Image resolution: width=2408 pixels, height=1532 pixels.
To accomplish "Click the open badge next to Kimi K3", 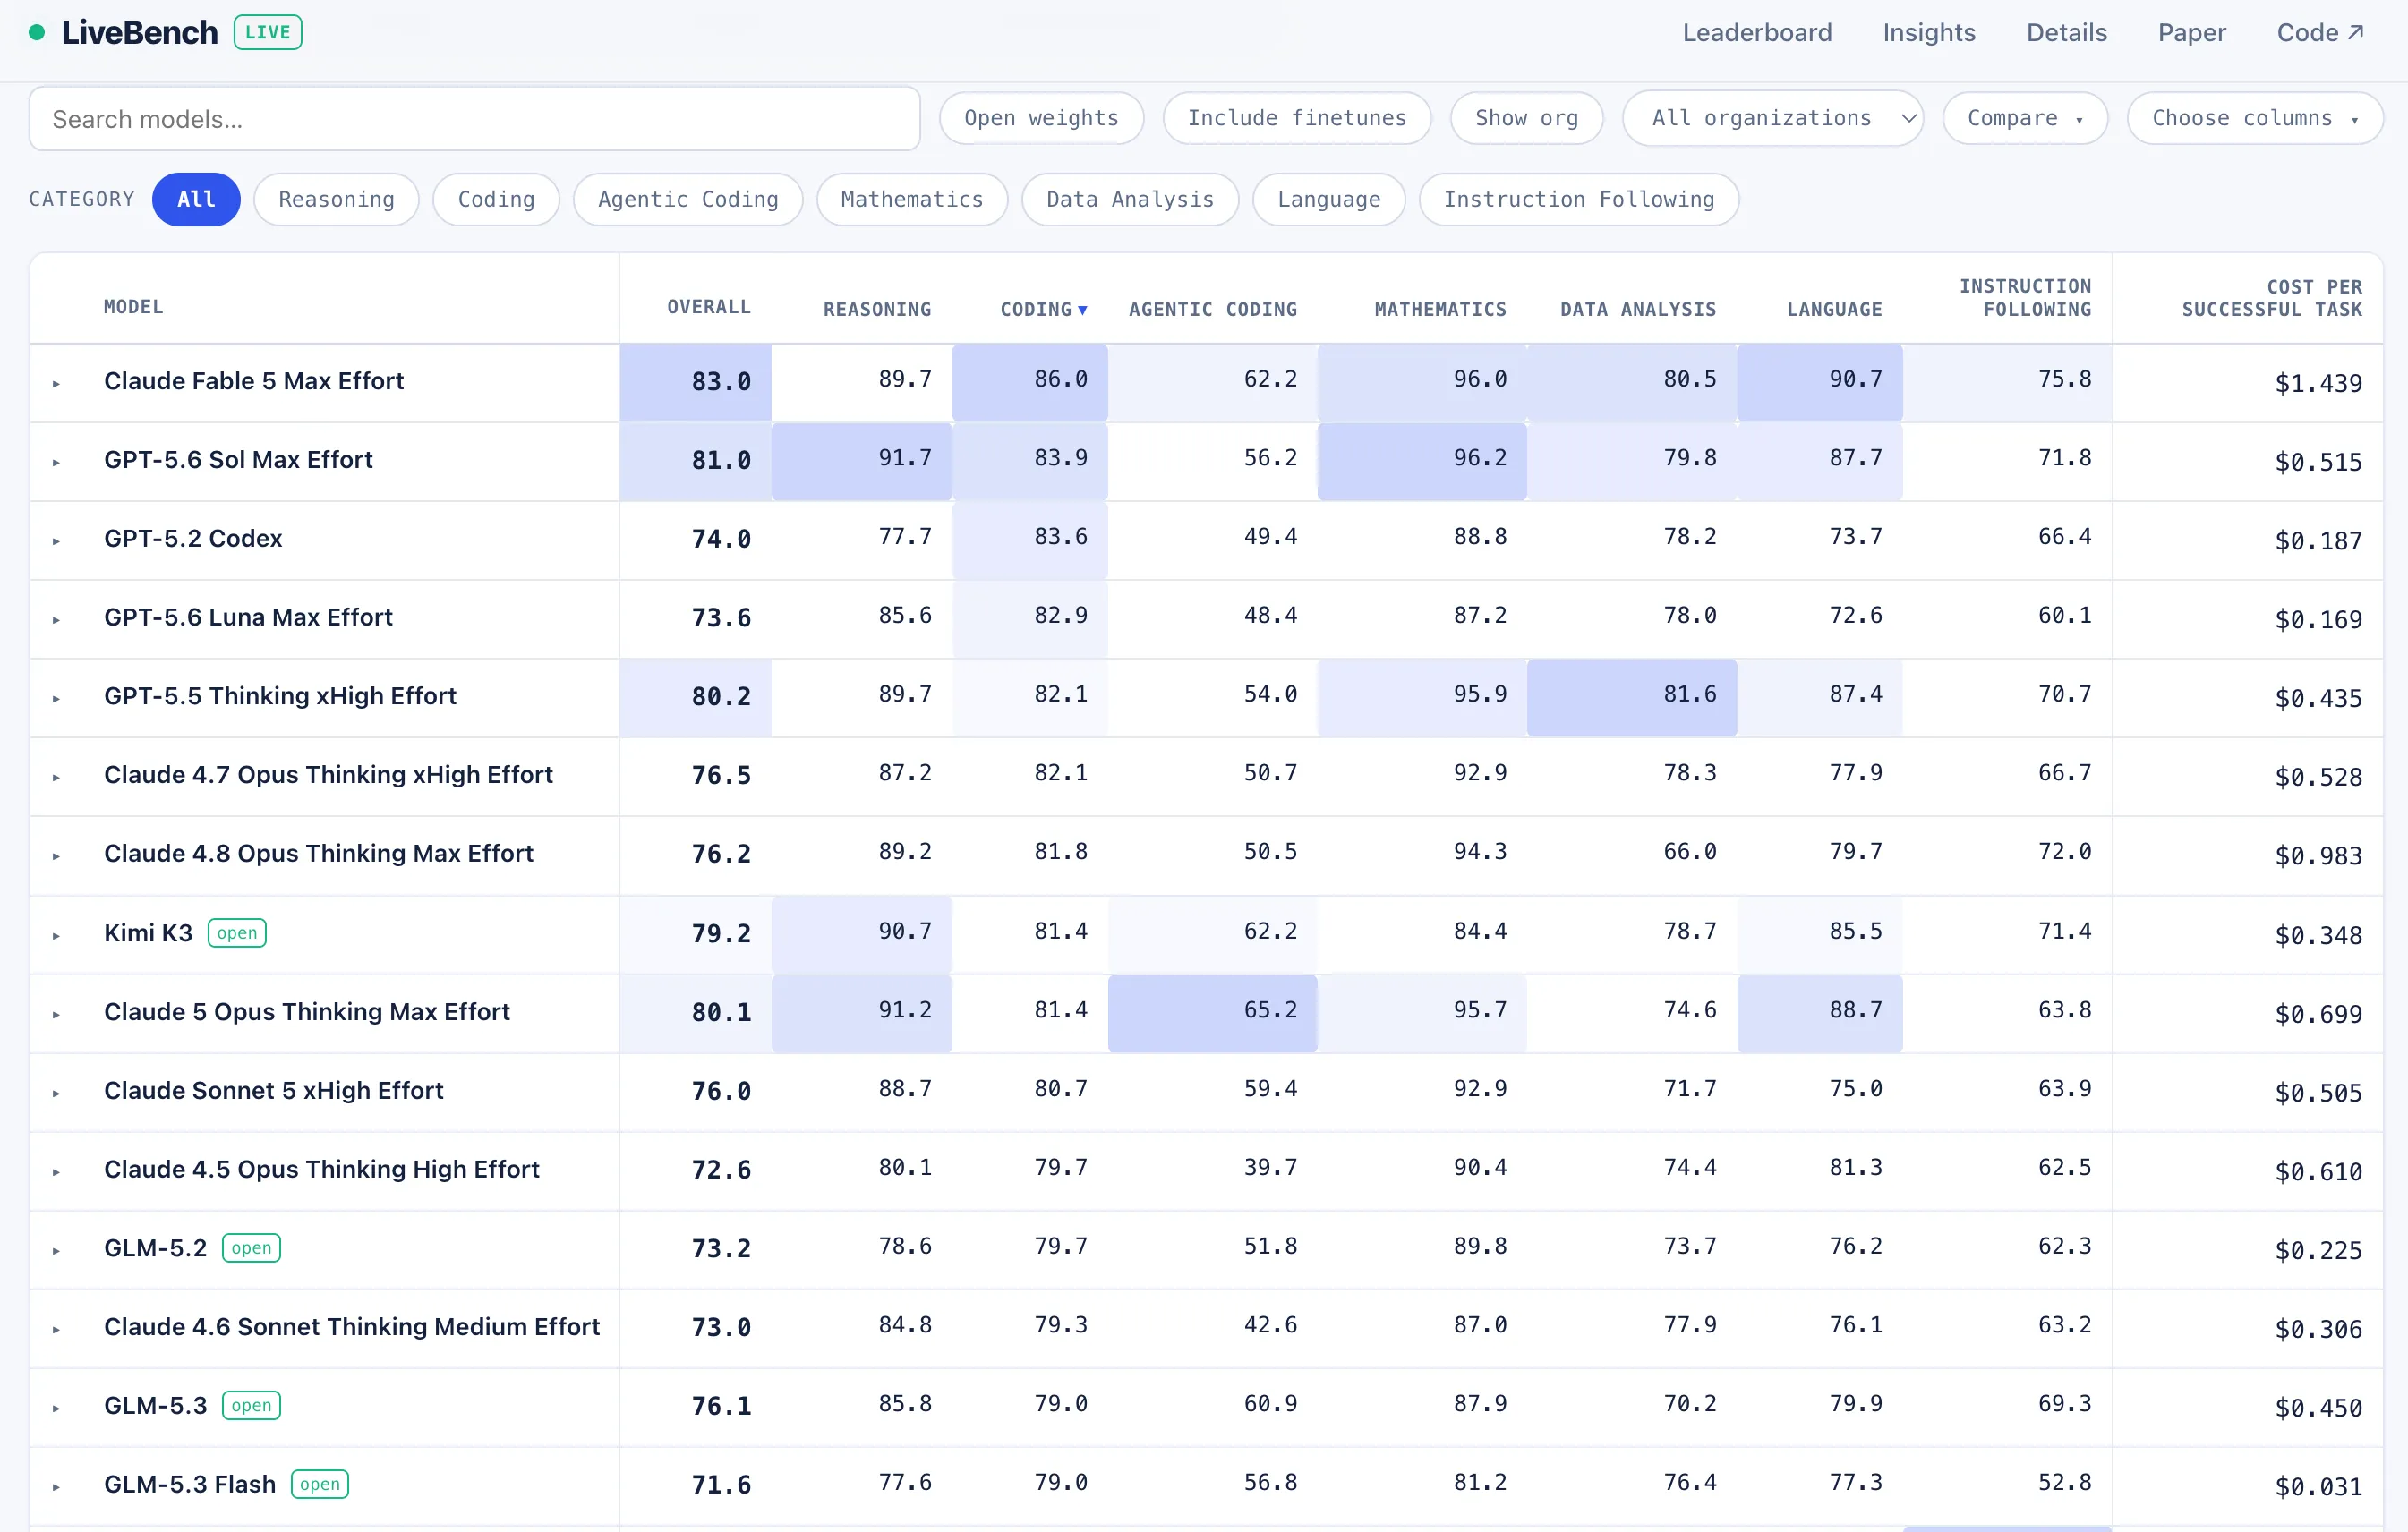I will (237, 933).
